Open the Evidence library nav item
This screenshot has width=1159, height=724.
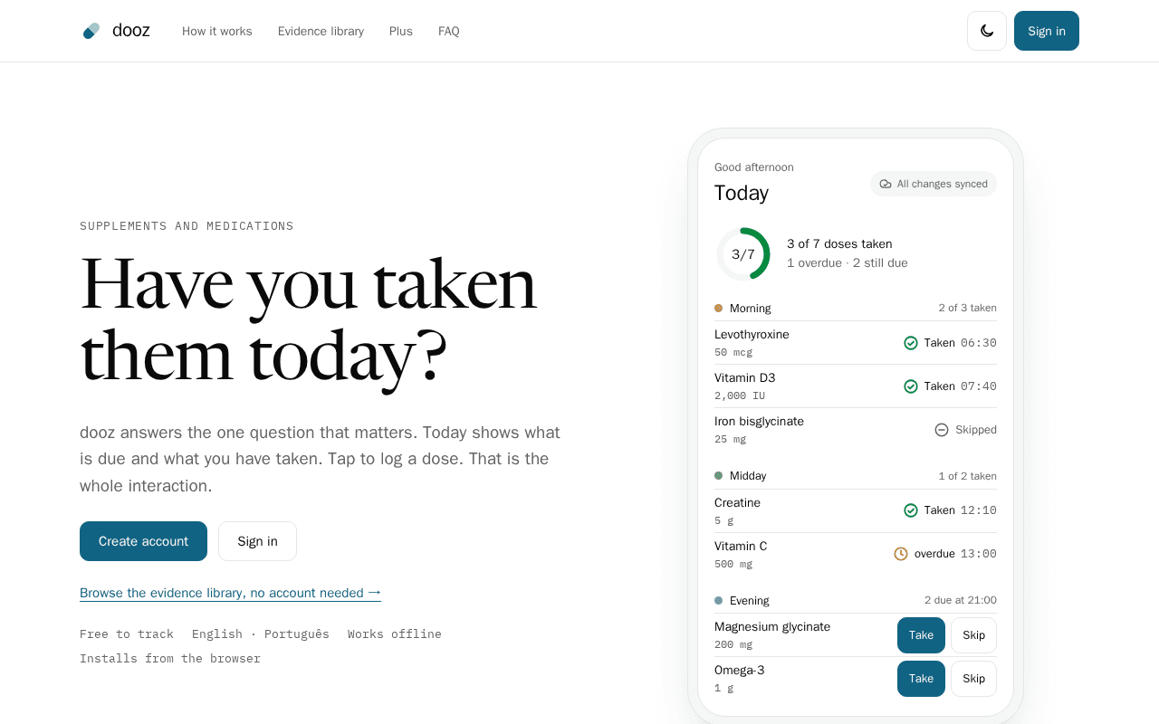321,31
